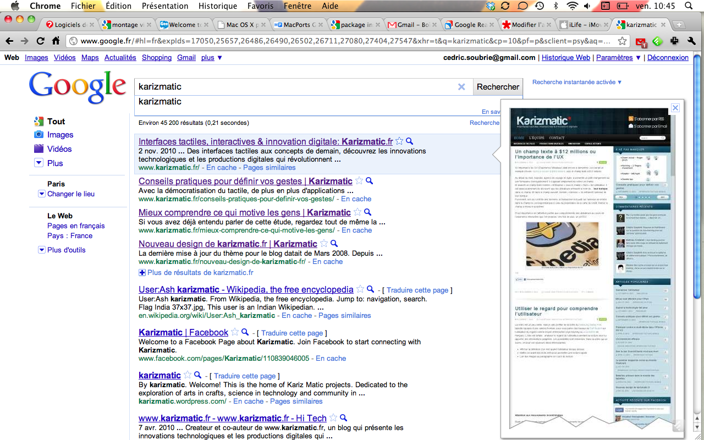Viewport: 704px width, 440px height.
Task: Star the 'Hi Tech' result
Action: point(333,418)
